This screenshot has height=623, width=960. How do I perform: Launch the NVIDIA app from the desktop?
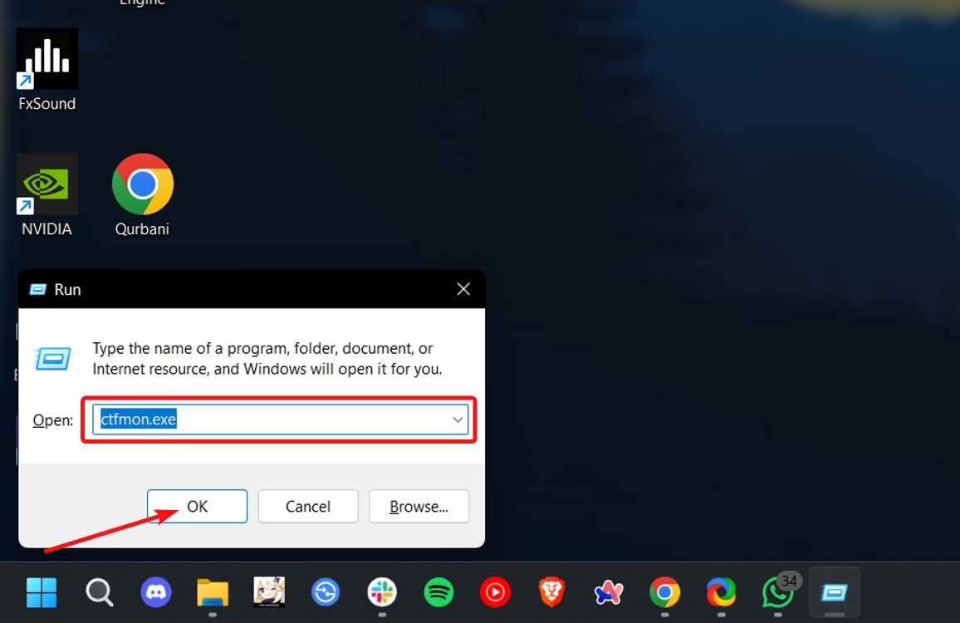47,184
